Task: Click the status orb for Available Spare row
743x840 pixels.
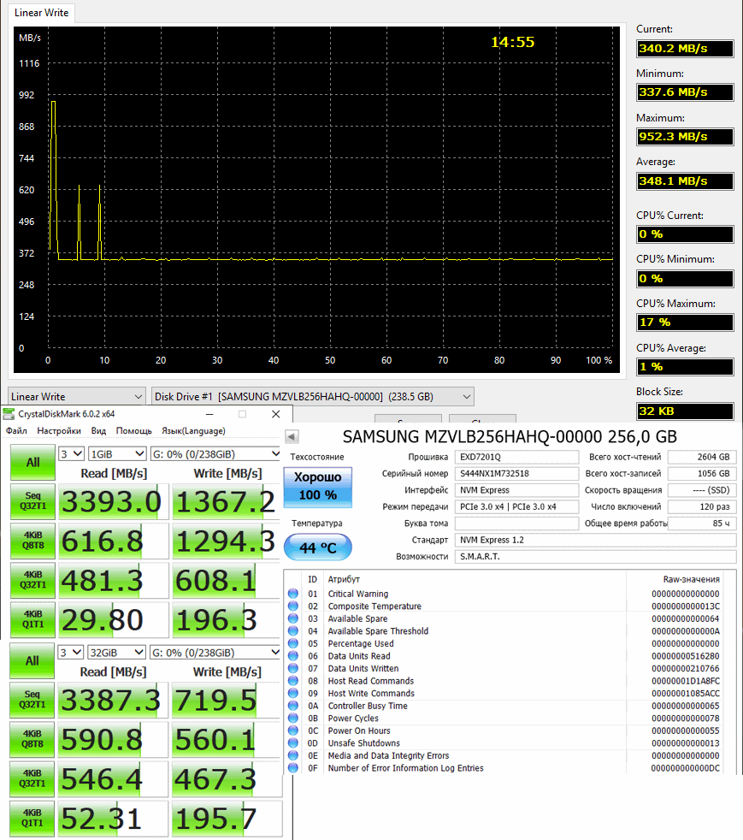Action: pyautogui.click(x=292, y=618)
